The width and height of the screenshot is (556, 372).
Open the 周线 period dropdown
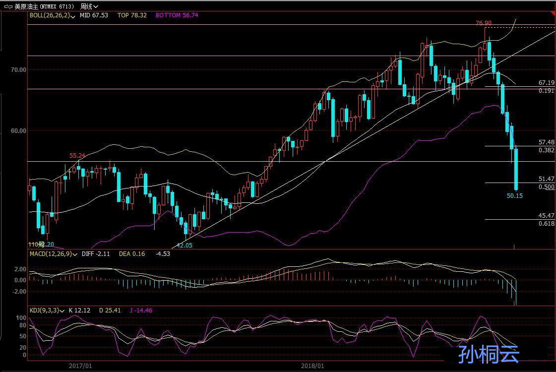(89, 6)
